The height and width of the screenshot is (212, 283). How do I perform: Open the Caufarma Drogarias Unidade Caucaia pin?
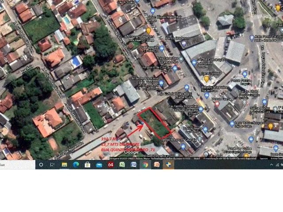coord(201,109)
